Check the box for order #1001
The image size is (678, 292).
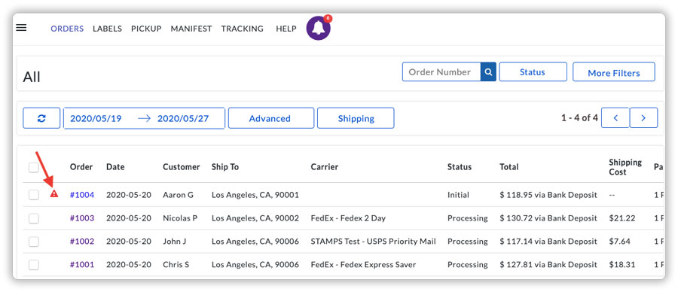[x=34, y=265]
